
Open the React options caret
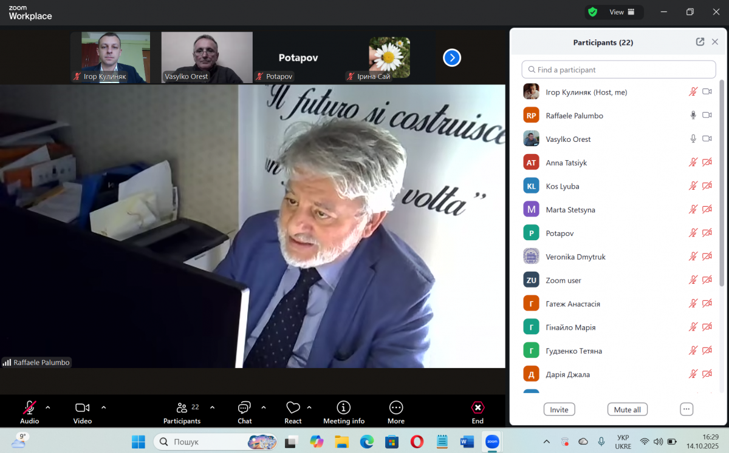point(309,408)
